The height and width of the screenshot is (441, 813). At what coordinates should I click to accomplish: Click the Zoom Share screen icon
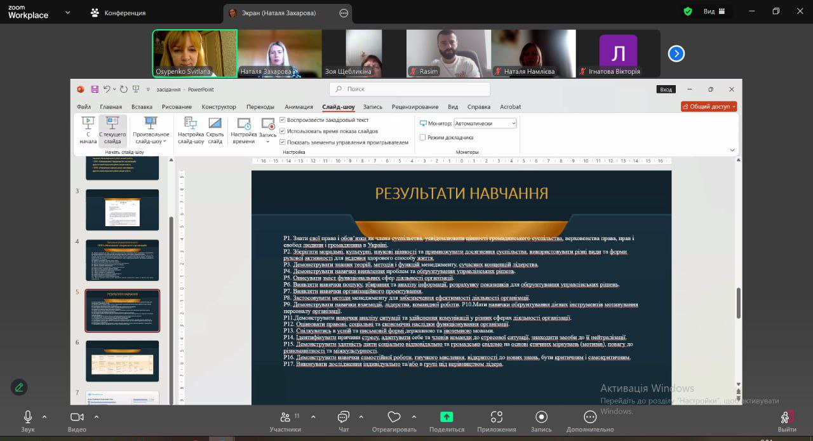[x=447, y=417]
